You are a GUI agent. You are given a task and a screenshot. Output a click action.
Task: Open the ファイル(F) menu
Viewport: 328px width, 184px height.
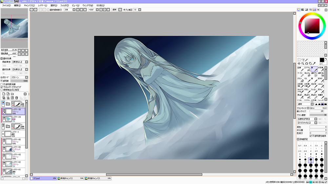pyautogui.click(x=6, y=6)
